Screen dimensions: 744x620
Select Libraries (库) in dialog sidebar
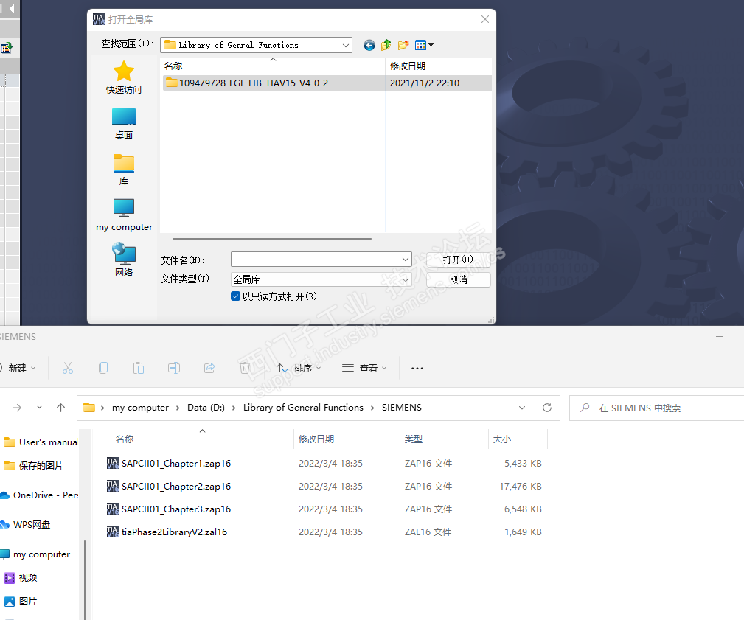[x=123, y=170]
